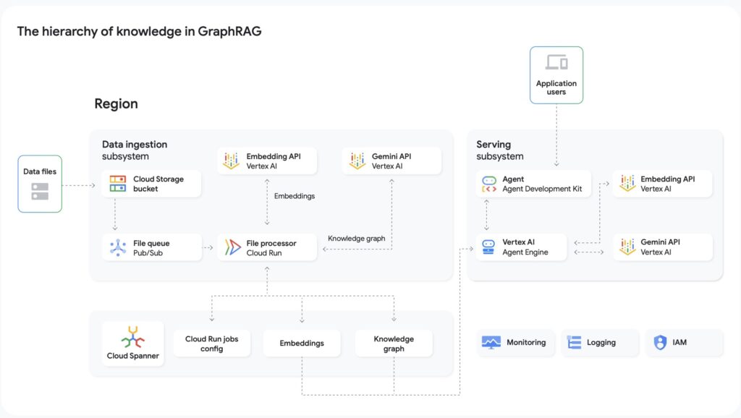Viewport: 741px width, 418px height.
Task: Click the Cloud Run File processor icon
Action: 232,248
